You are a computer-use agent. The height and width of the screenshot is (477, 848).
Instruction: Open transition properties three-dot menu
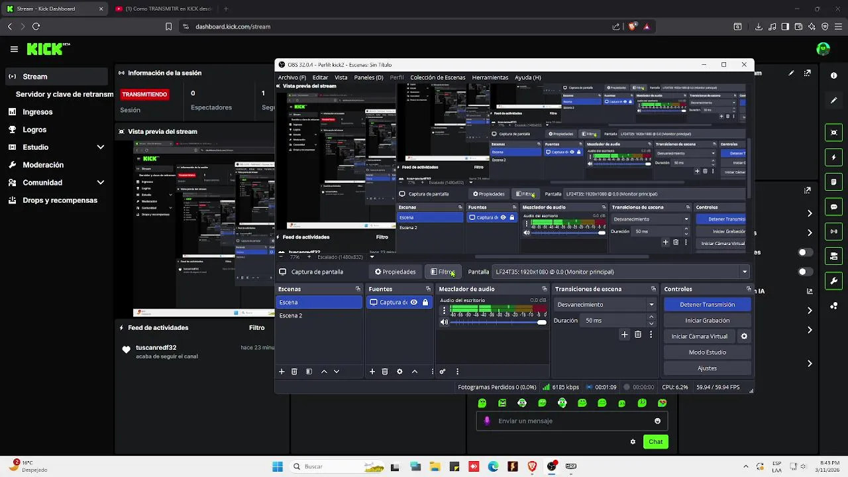click(651, 335)
